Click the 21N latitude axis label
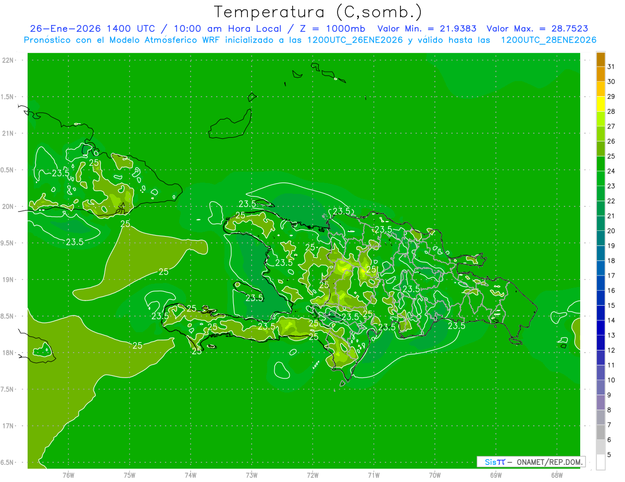The image size is (625, 482). pyautogui.click(x=9, y=133)
